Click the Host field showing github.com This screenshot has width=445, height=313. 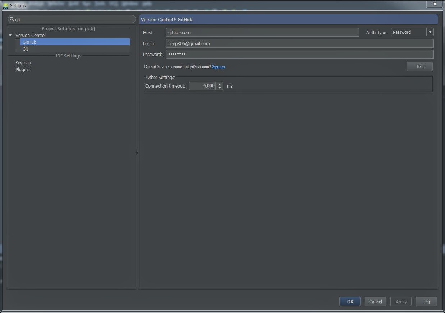(262, 32)
